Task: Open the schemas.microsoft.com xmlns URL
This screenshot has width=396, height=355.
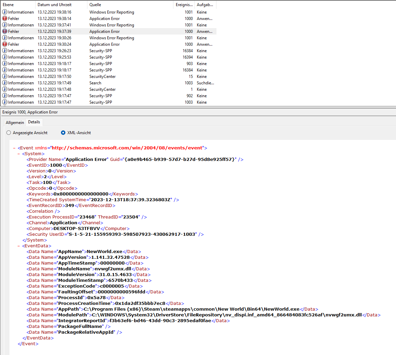Action: [127, 148]
